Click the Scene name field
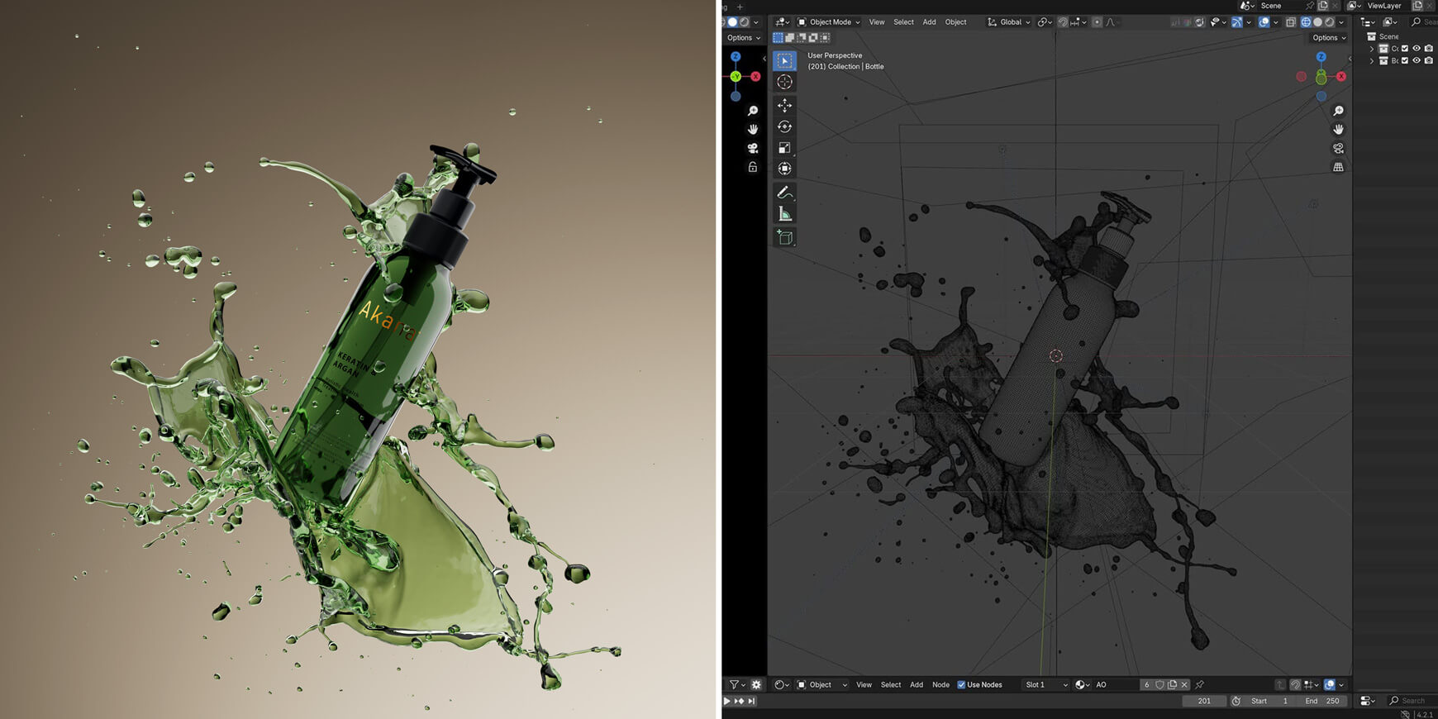The height and width of the screenshot is (719, 1438). 1279,6
